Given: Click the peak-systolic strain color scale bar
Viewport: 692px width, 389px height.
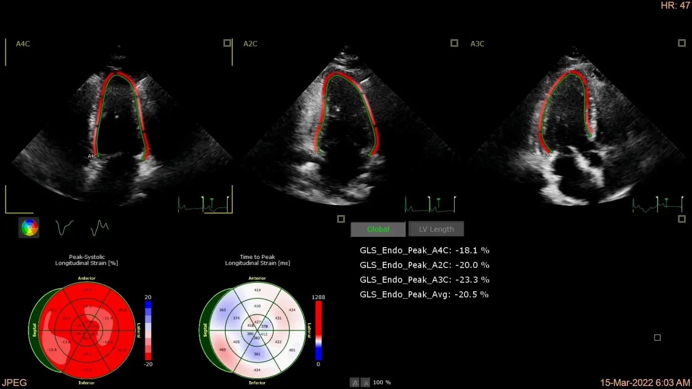Looking at the screenshot, I should (x=148, y=330).
